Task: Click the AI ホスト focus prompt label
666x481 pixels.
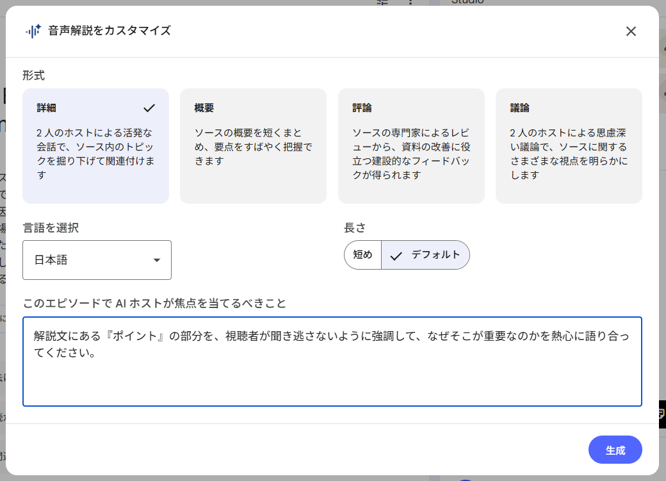Action: tap(154, 303)
